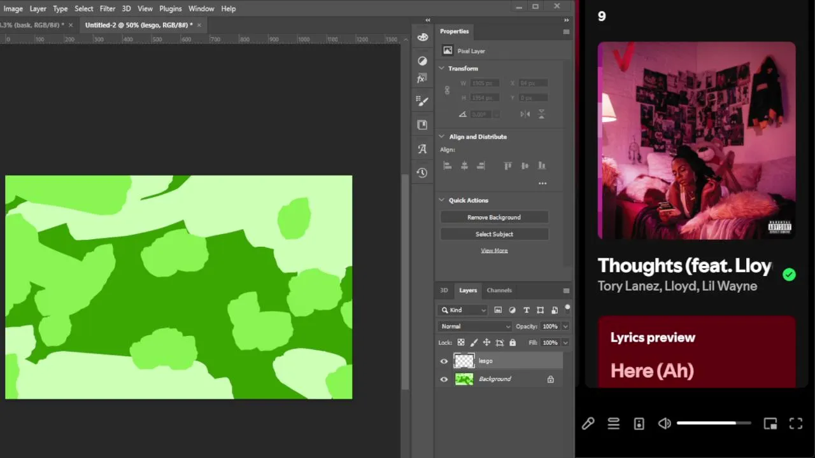Screen dimensions: 815x458
Task: Toggle lock transparent pixels
Action: pyautogui.click(x=461, y=343)
